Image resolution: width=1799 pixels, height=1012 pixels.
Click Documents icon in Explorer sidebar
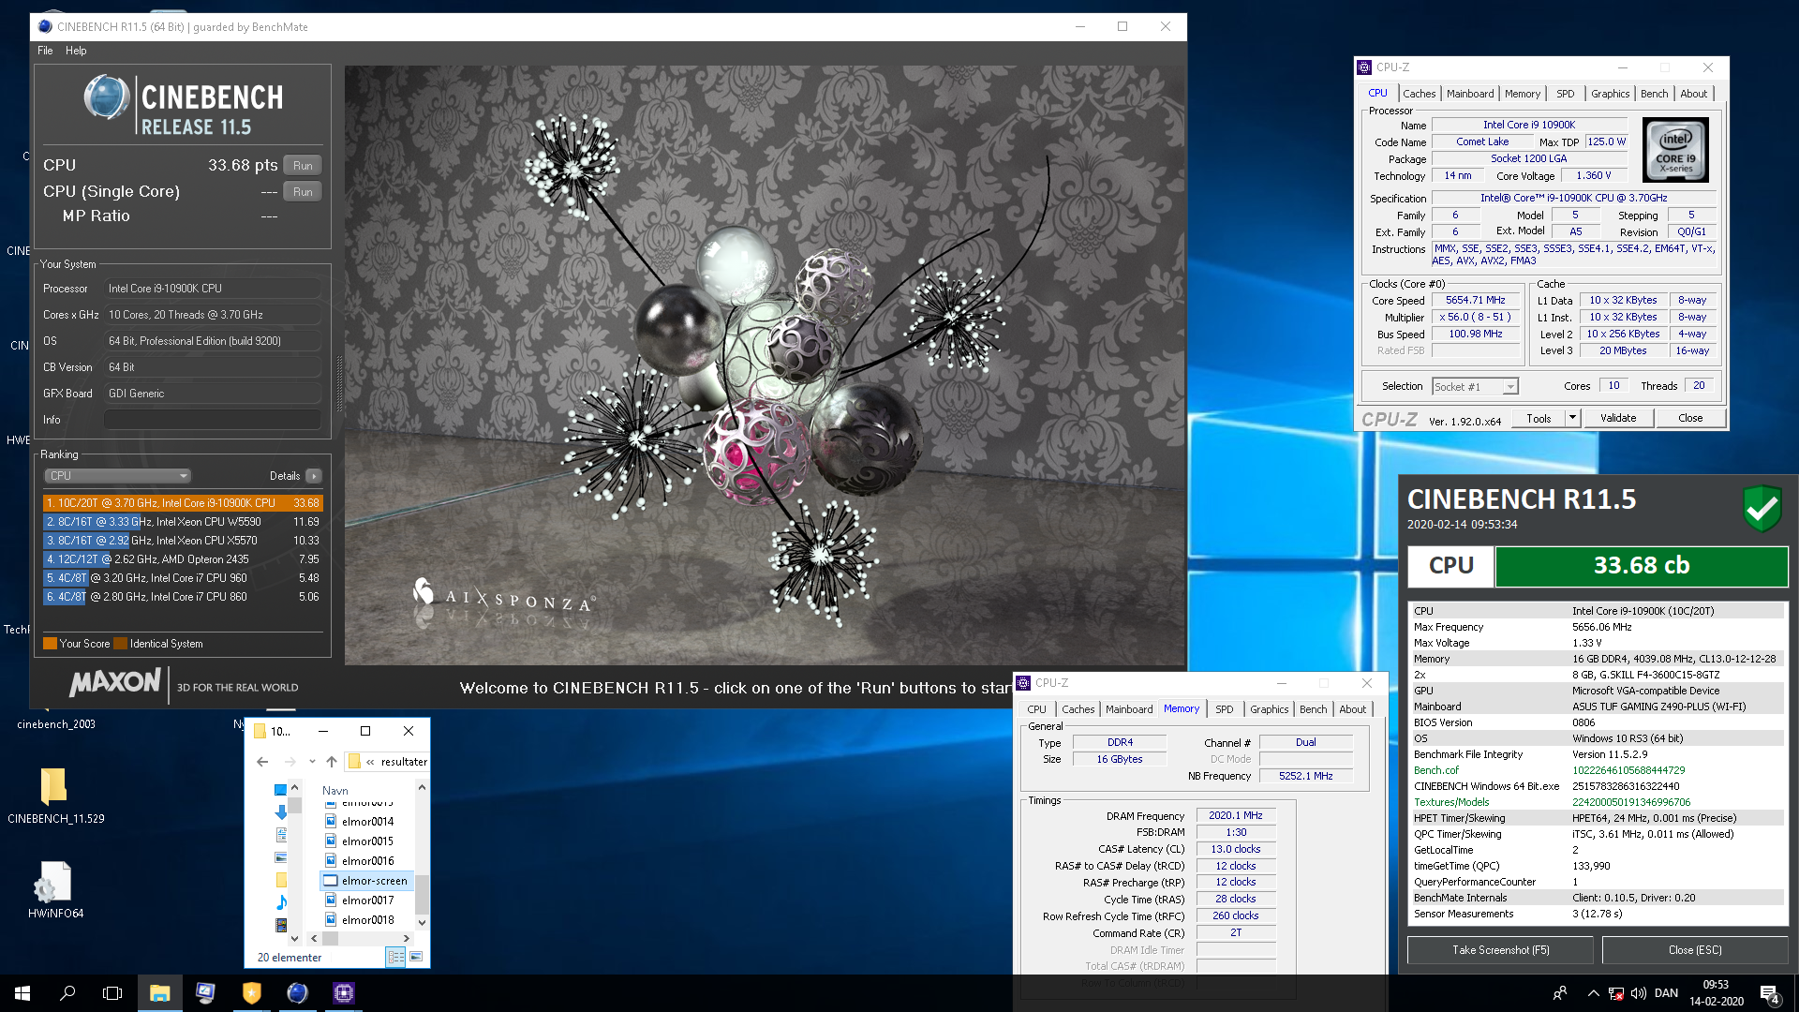[x=280, y=835]
